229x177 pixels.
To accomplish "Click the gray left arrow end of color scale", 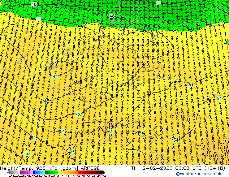I will [x=8, y=172].
